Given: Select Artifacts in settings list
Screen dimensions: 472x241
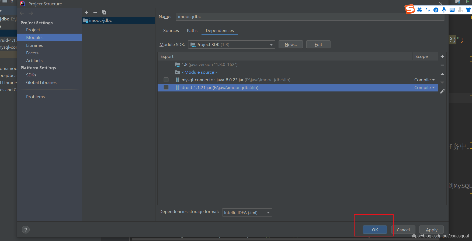Looking at the screenshot, I should 34,61.
